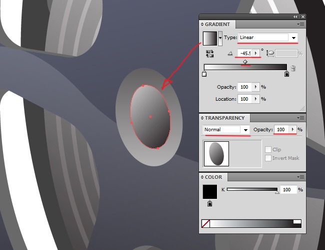The image size is (325, 250).
Task: Collapse the Color panel via title arrows
Action: (202, 177)
